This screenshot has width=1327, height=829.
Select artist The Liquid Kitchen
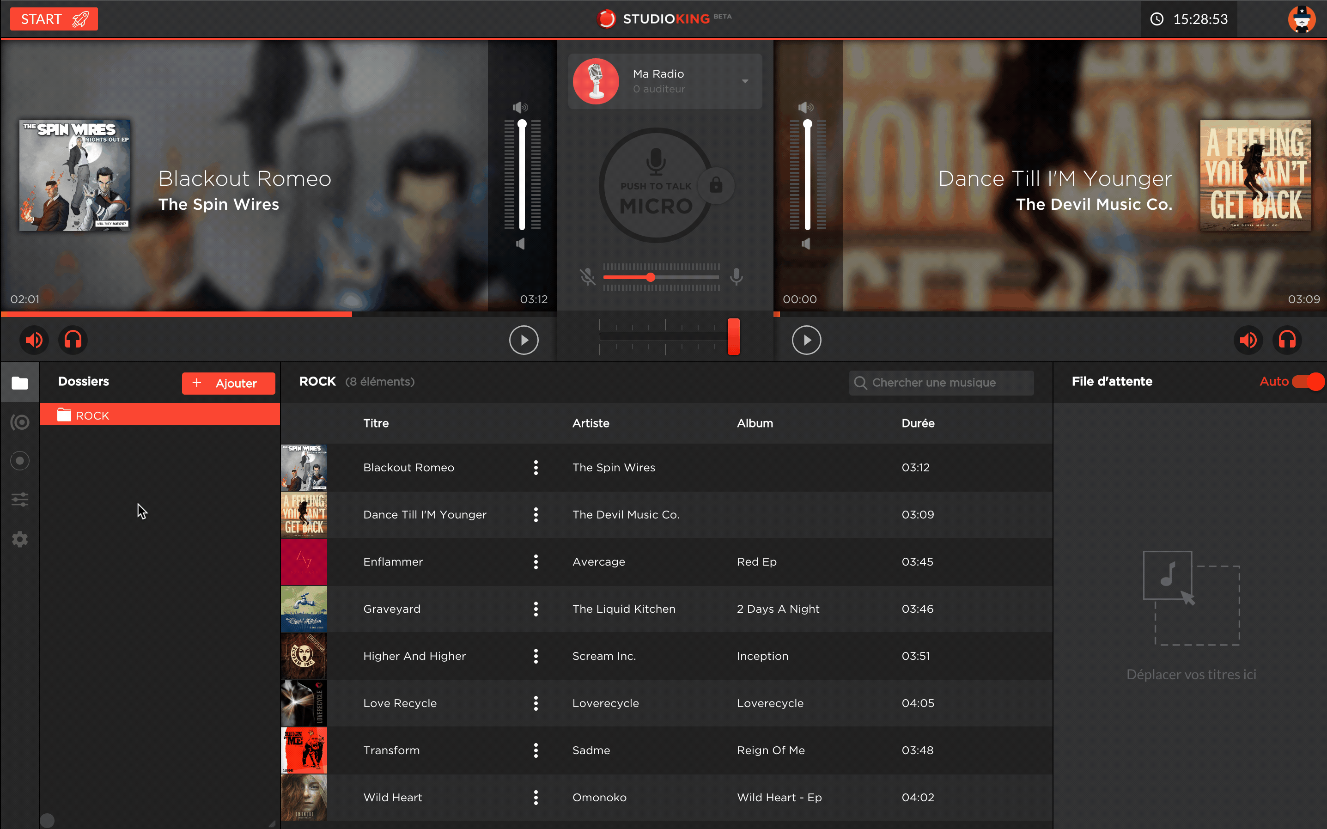(x=624, y=609)
